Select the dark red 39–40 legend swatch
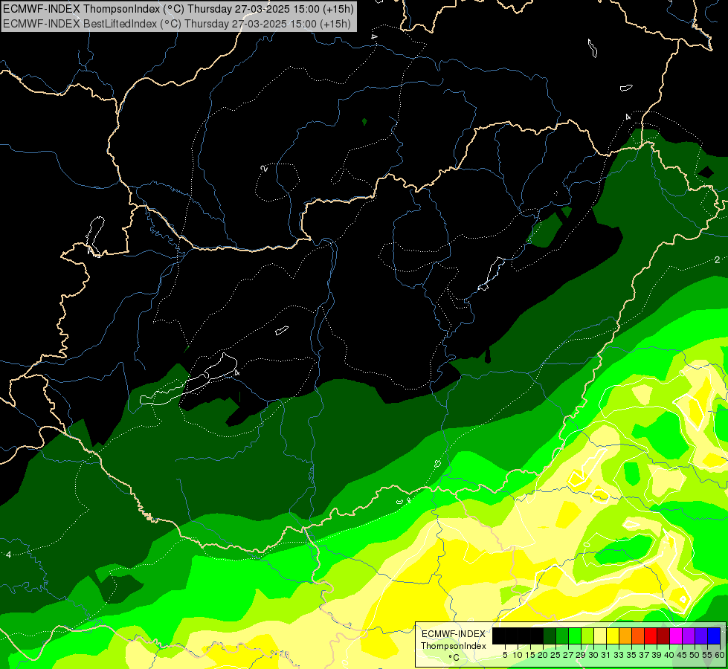The width and height of the screenshot is (728, 669). click(663, 636)
